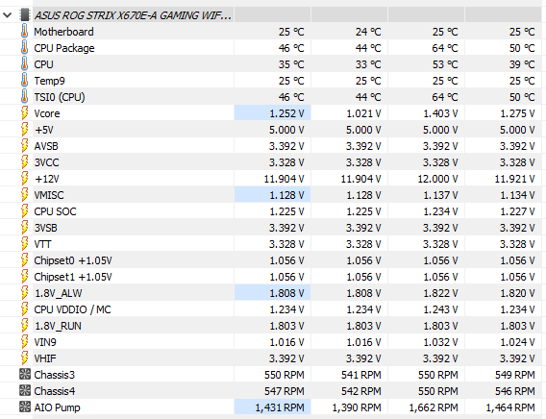The image size is (546, 419).
Task: Click the motherboard chip icon beside ASUS ROG STRIX
Action: coord(25,15)
